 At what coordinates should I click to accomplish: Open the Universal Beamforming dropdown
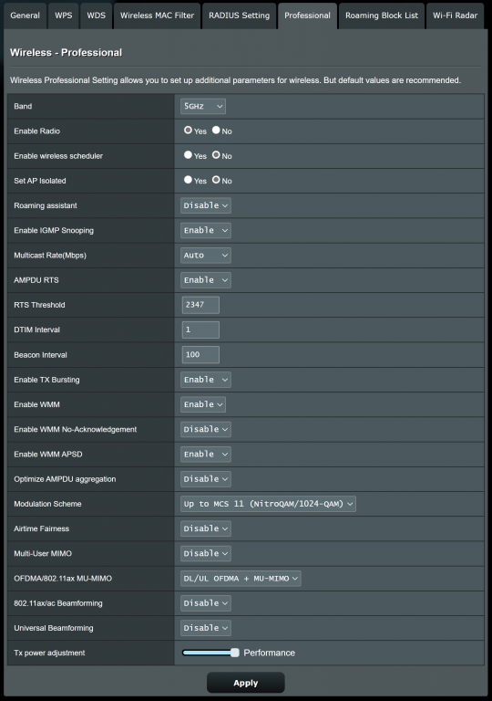206,628
